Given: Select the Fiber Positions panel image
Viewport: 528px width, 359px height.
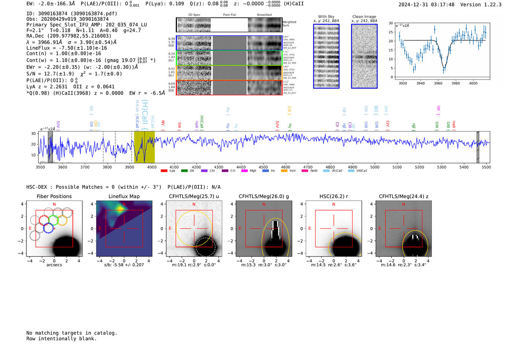Looking at the screenshot, I should coord(54,229).
